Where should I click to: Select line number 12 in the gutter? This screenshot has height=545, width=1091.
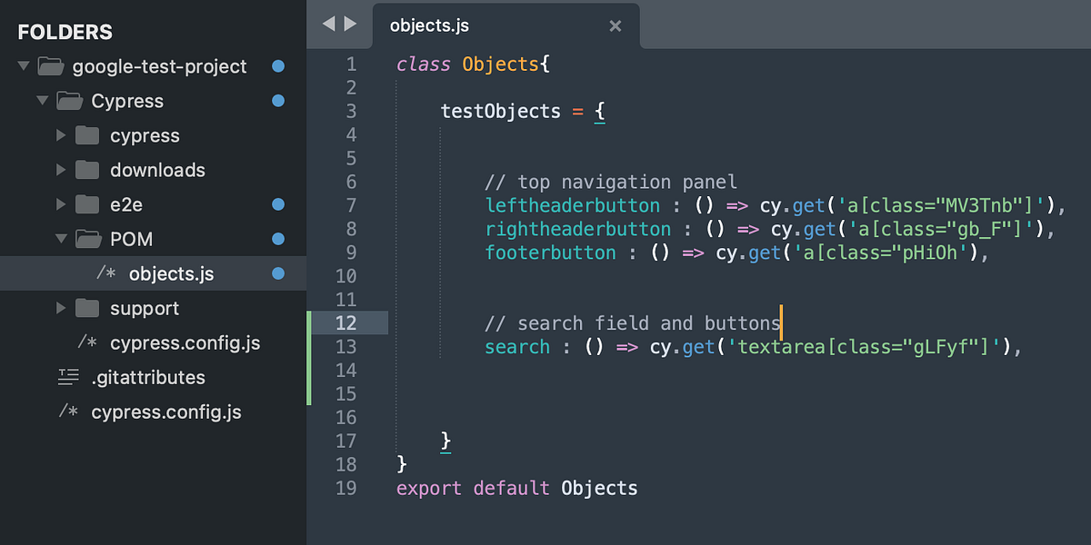(x=348, y=322)
